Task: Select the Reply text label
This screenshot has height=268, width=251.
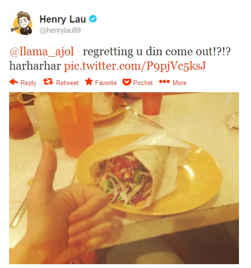Action: pyautogui.click(x=28, y=83)
